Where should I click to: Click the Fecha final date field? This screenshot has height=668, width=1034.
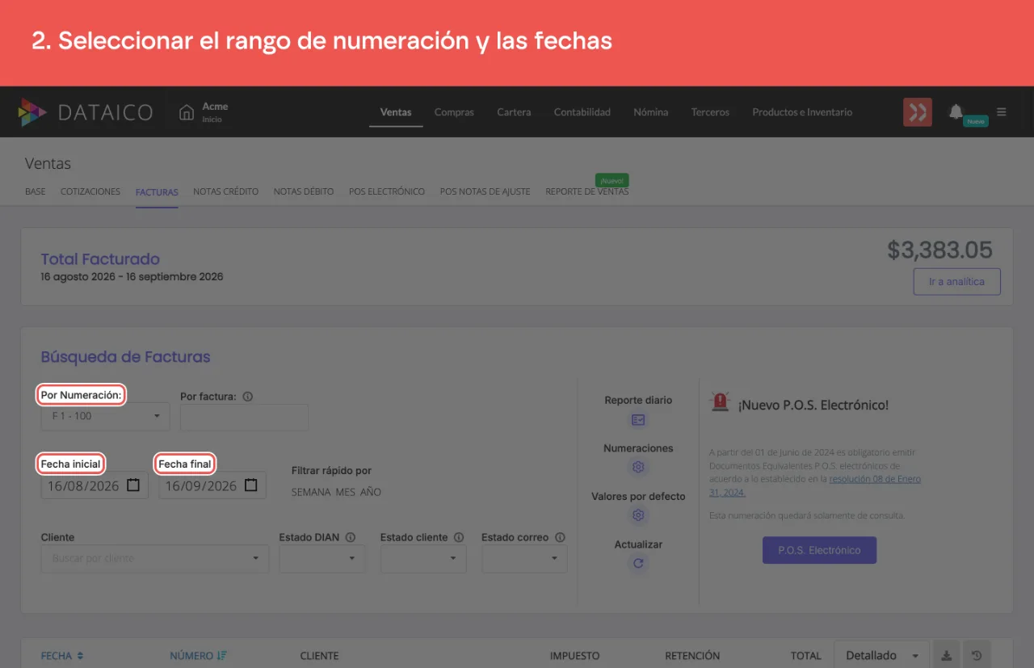[x=212, y=485]
